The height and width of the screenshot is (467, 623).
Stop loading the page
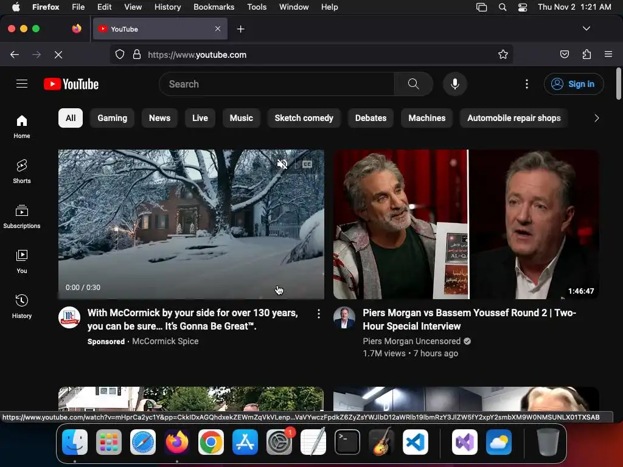point(58,54)
